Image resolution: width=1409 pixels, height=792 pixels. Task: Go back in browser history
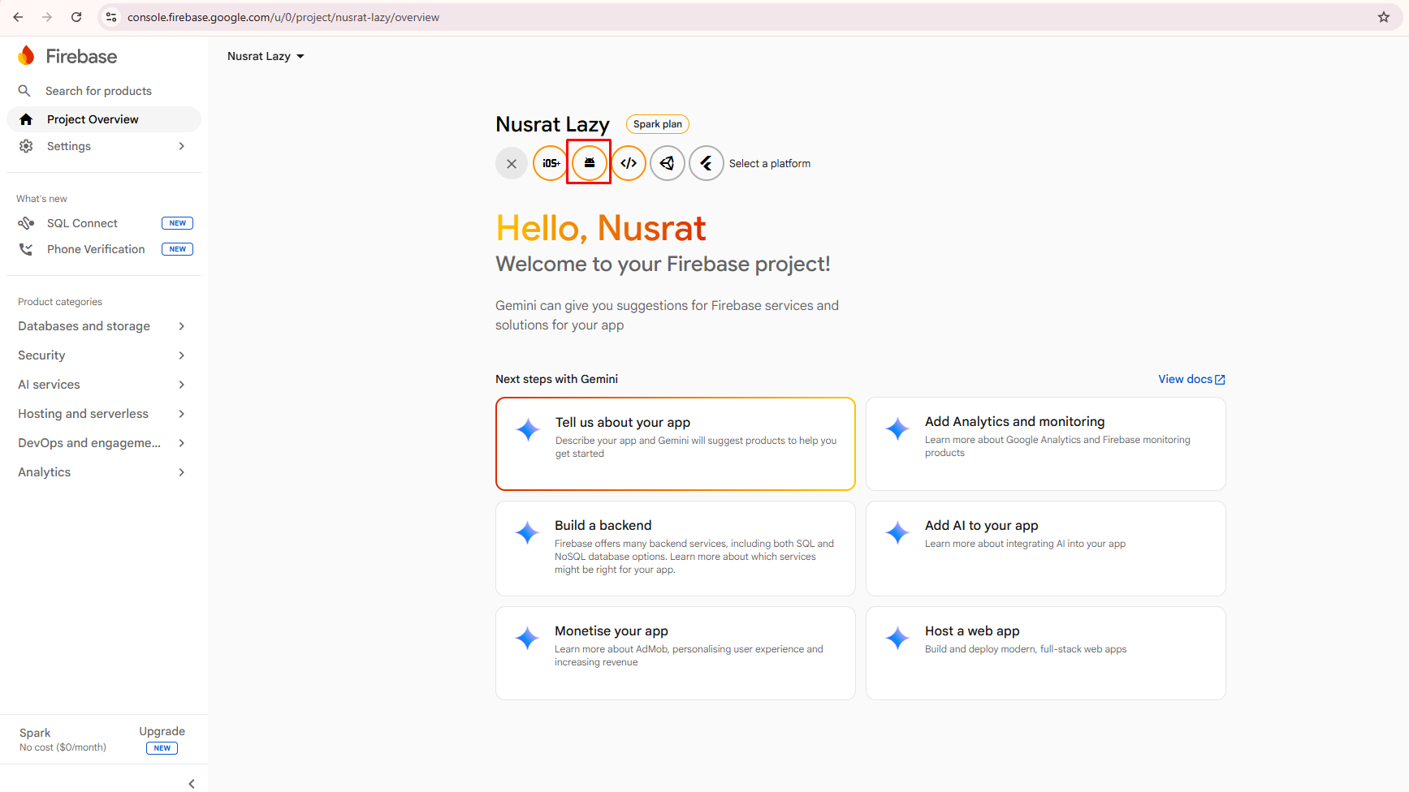click(x=18, y=17)
